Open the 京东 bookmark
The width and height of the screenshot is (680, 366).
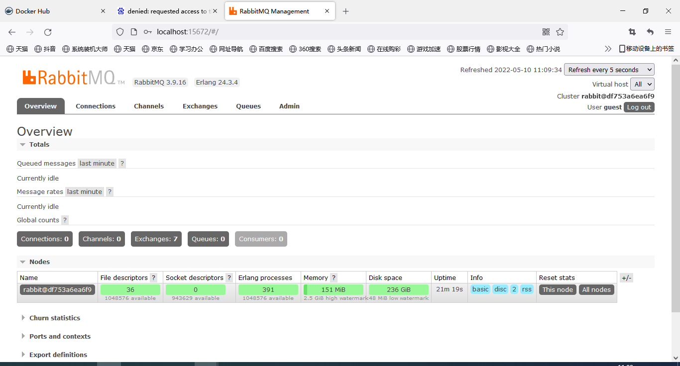pyautogui.click(x=152, y=49)
